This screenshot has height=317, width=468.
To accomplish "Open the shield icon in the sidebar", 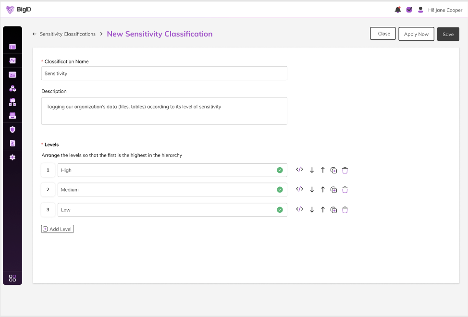I will tap(12, 129).
